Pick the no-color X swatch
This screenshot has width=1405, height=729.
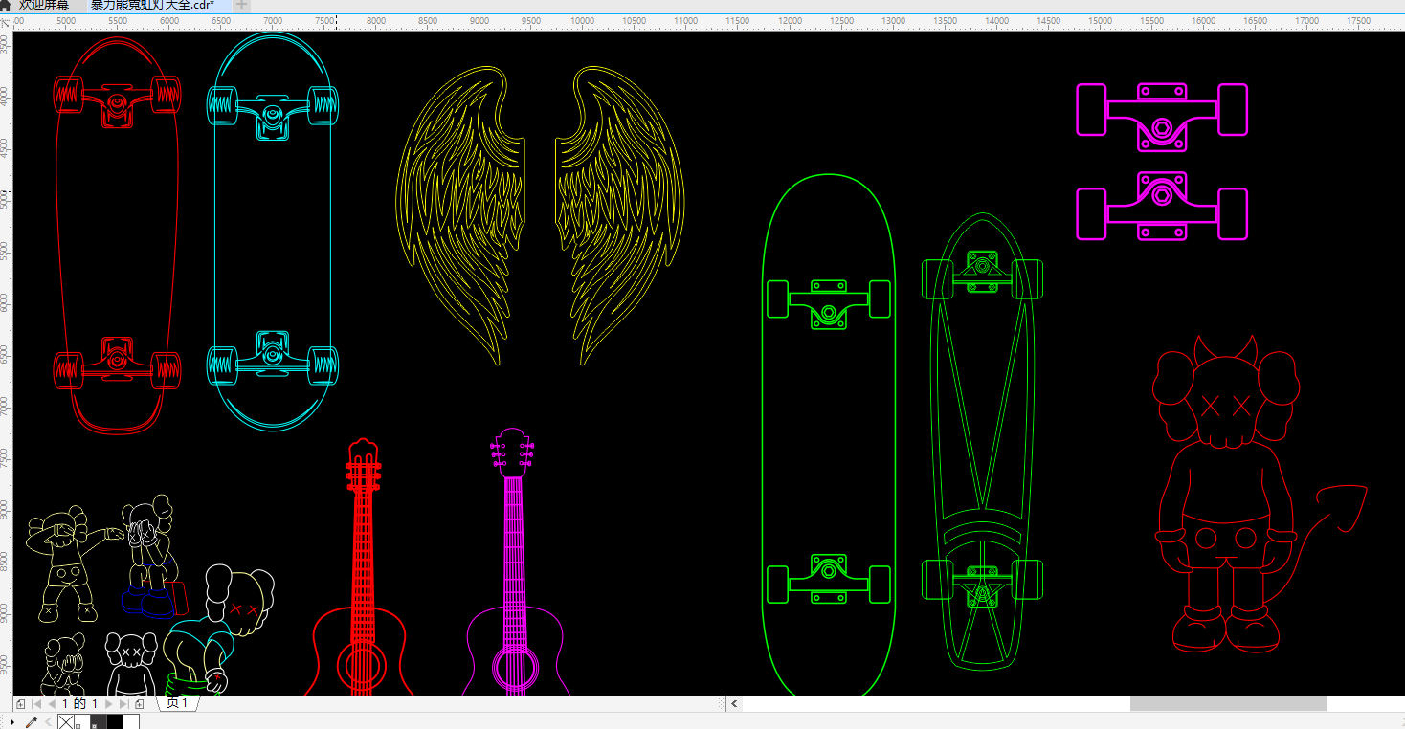66,722
